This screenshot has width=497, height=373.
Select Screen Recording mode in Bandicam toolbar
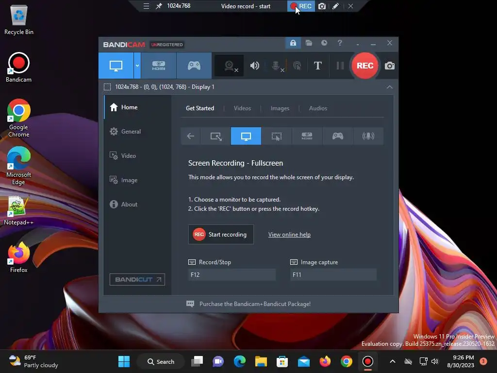click(116, 66)
